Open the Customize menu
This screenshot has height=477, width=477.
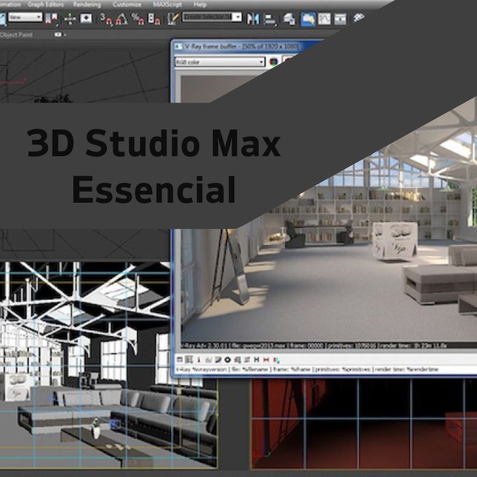[x=127, y=4]
